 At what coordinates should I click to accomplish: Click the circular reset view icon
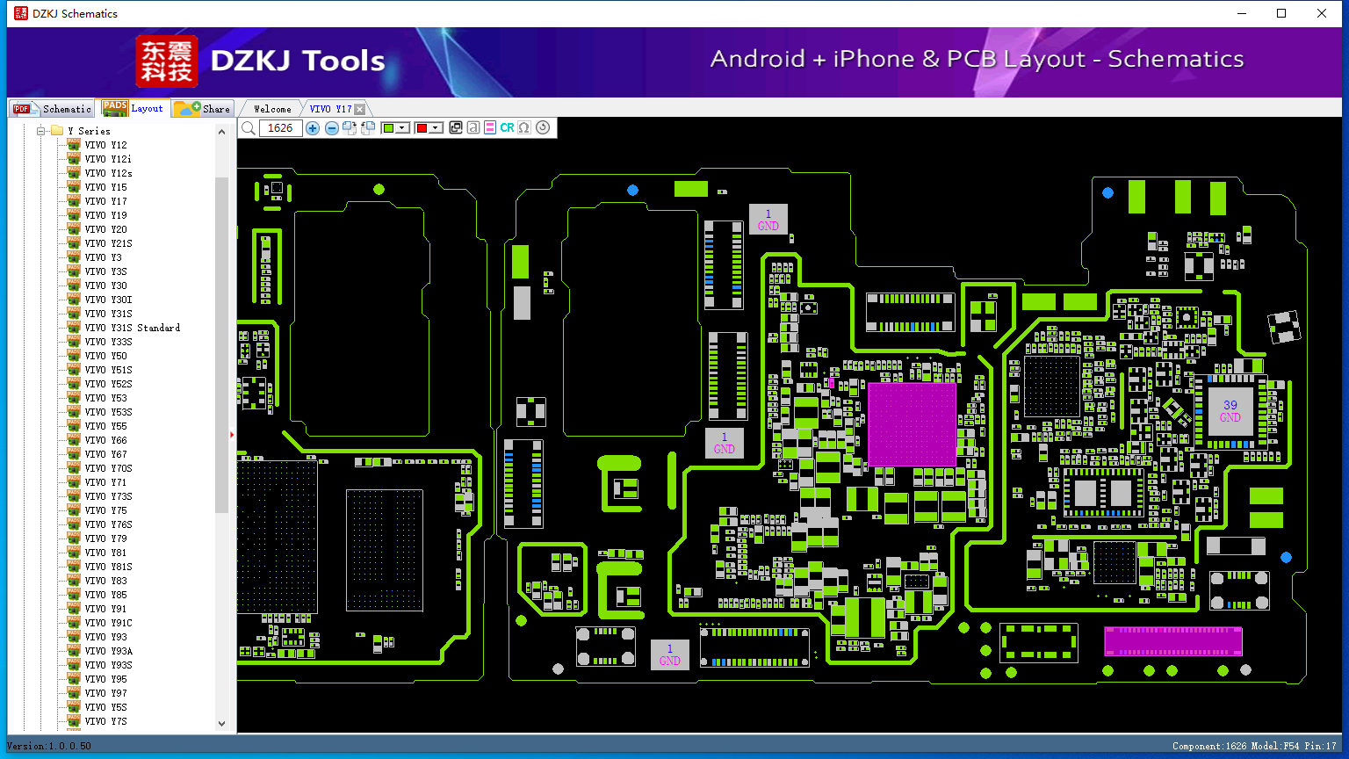(543, 128)
